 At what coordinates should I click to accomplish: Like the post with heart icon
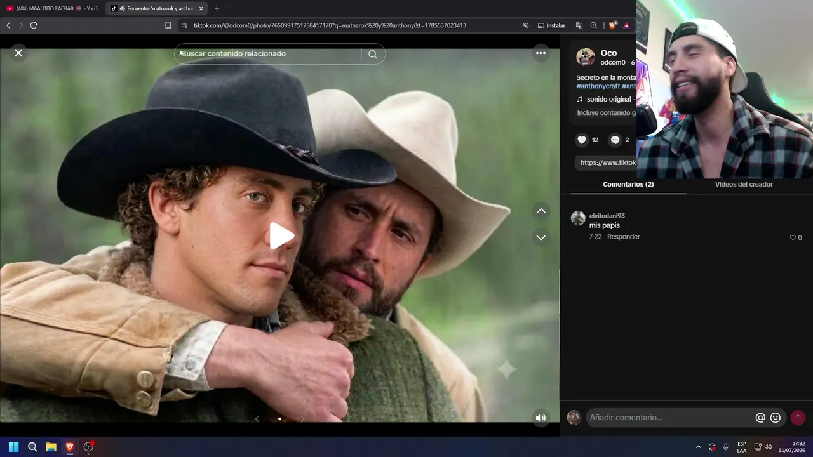click(x=582, y=140)
